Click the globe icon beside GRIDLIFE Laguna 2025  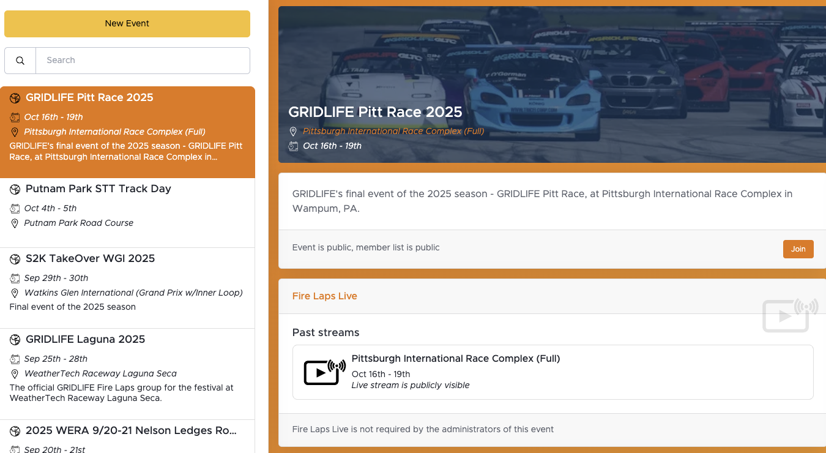[x=14, y=340]
